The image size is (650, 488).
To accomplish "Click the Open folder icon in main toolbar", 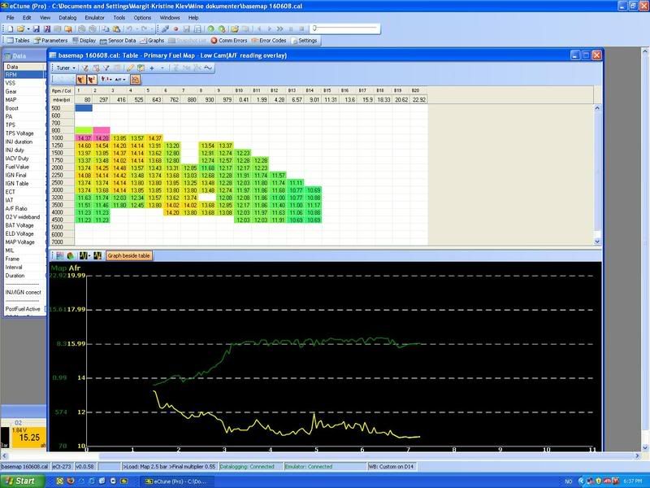I will tap(19, 29).
